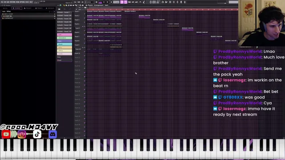Expand the green 'atmosphere' group in picker
This screenshot has width=285, height=160.
pos(65,38)
